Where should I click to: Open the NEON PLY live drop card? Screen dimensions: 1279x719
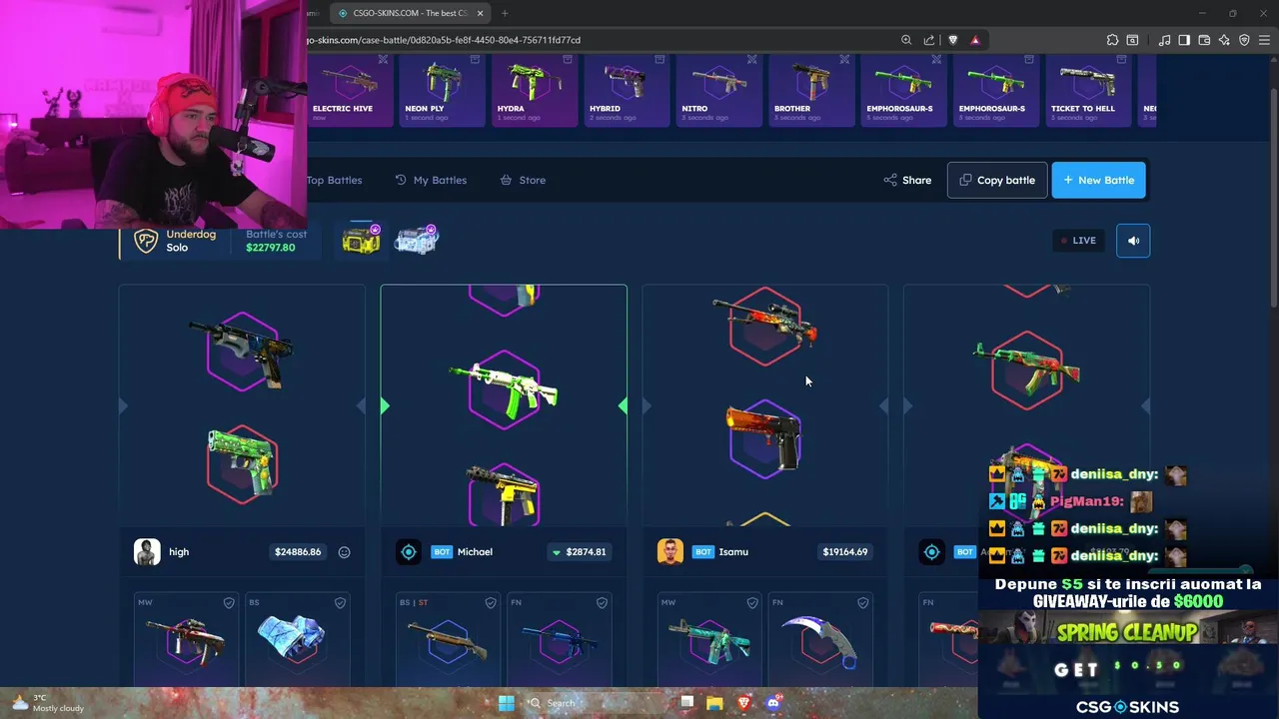pos(442,91)
